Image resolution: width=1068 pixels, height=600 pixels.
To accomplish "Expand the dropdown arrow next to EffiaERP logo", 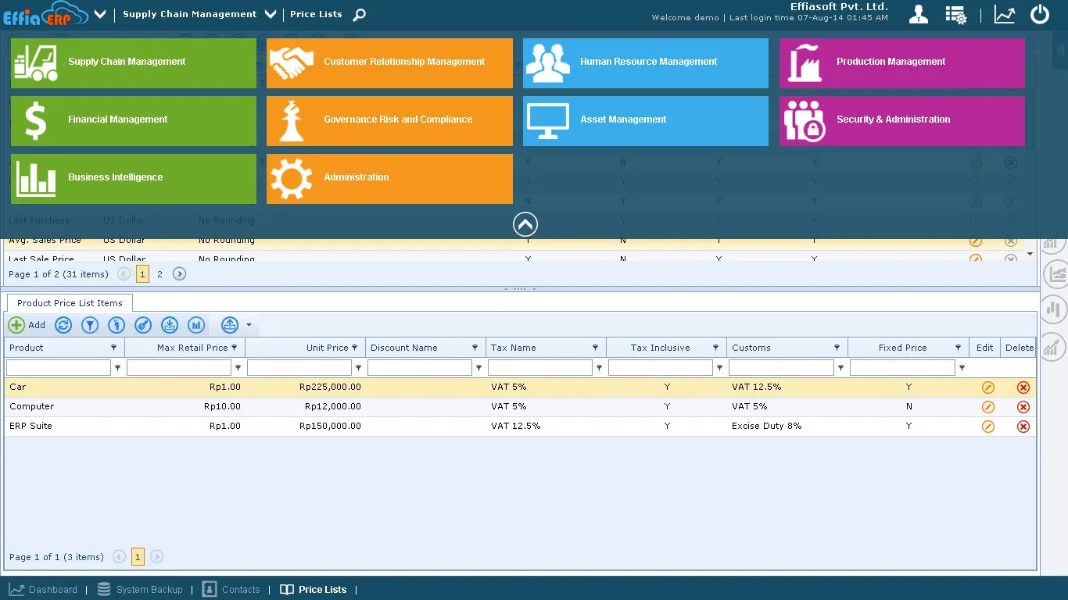I will click(x=100, y=14).
